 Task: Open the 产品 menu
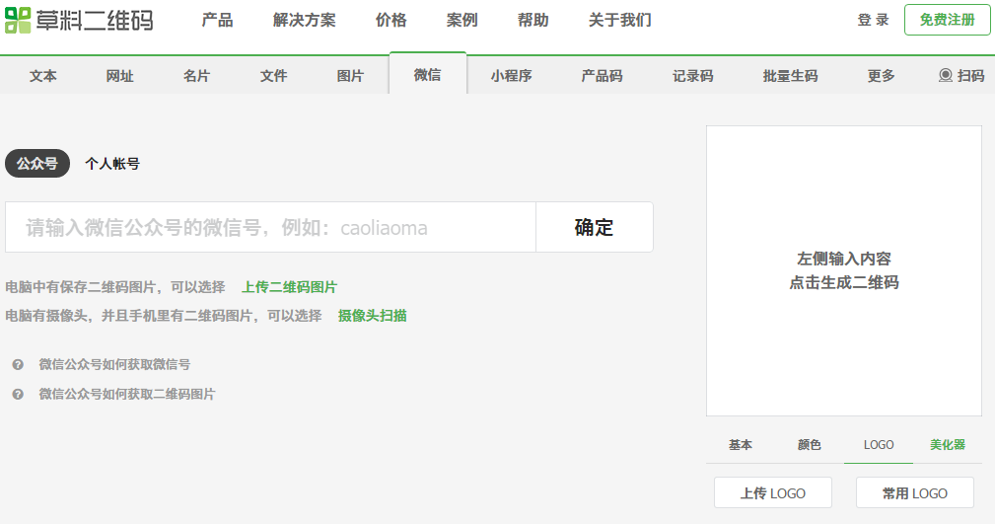point(217,21)
